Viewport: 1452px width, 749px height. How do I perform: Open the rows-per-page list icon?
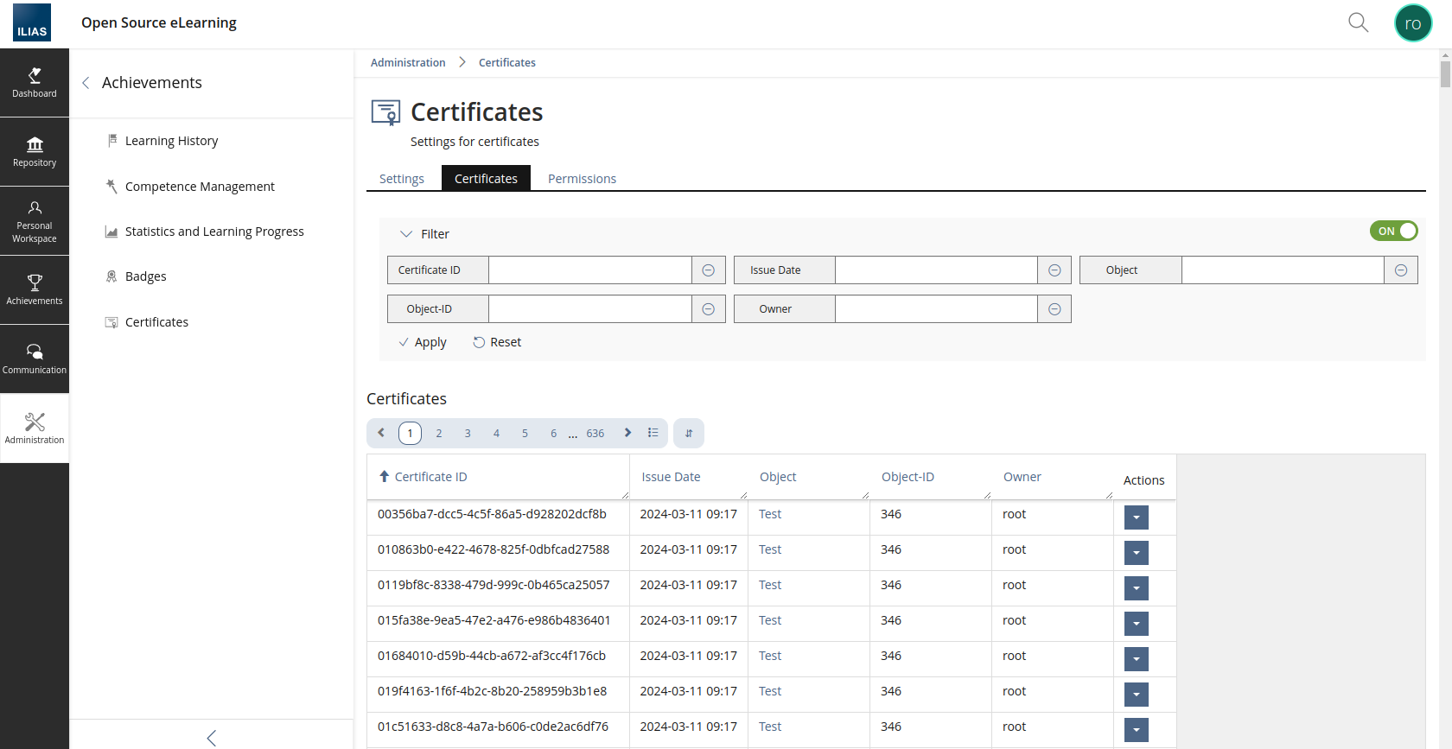653,433
